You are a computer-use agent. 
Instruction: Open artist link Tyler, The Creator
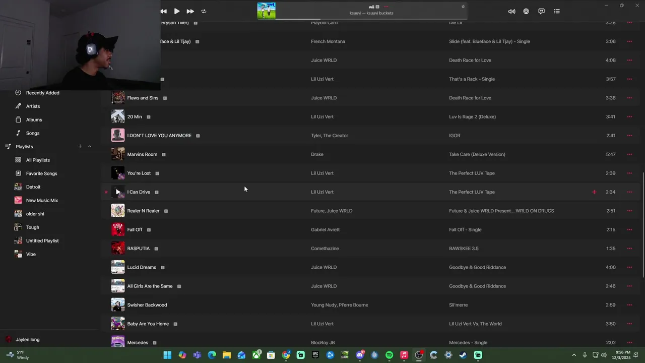click(330, 136)
